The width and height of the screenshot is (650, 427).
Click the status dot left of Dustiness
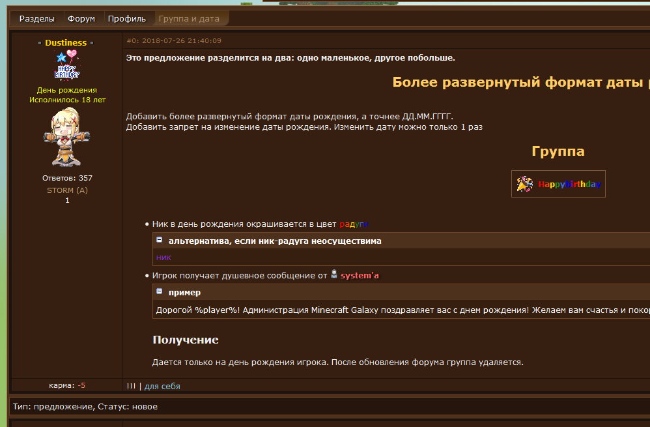pyautogui.click(x=40, y=43)
